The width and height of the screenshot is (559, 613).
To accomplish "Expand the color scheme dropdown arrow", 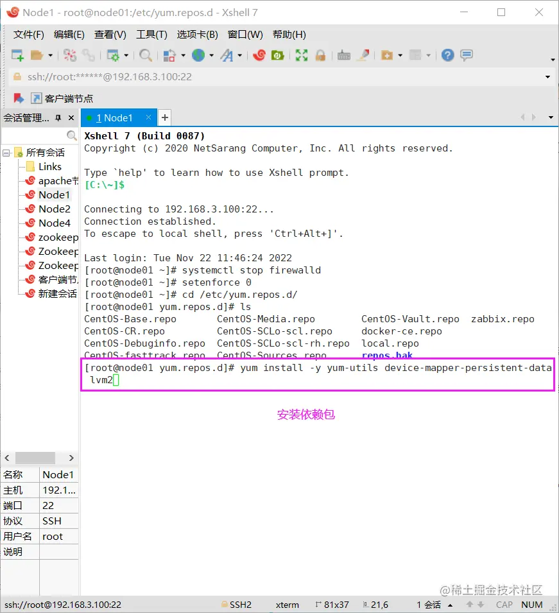I will tap(183, 55).
